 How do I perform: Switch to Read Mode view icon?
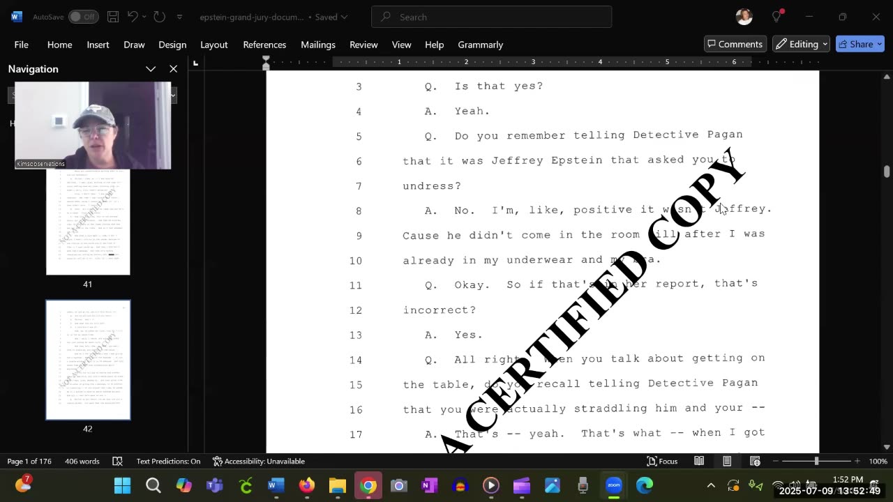(699, 461)
